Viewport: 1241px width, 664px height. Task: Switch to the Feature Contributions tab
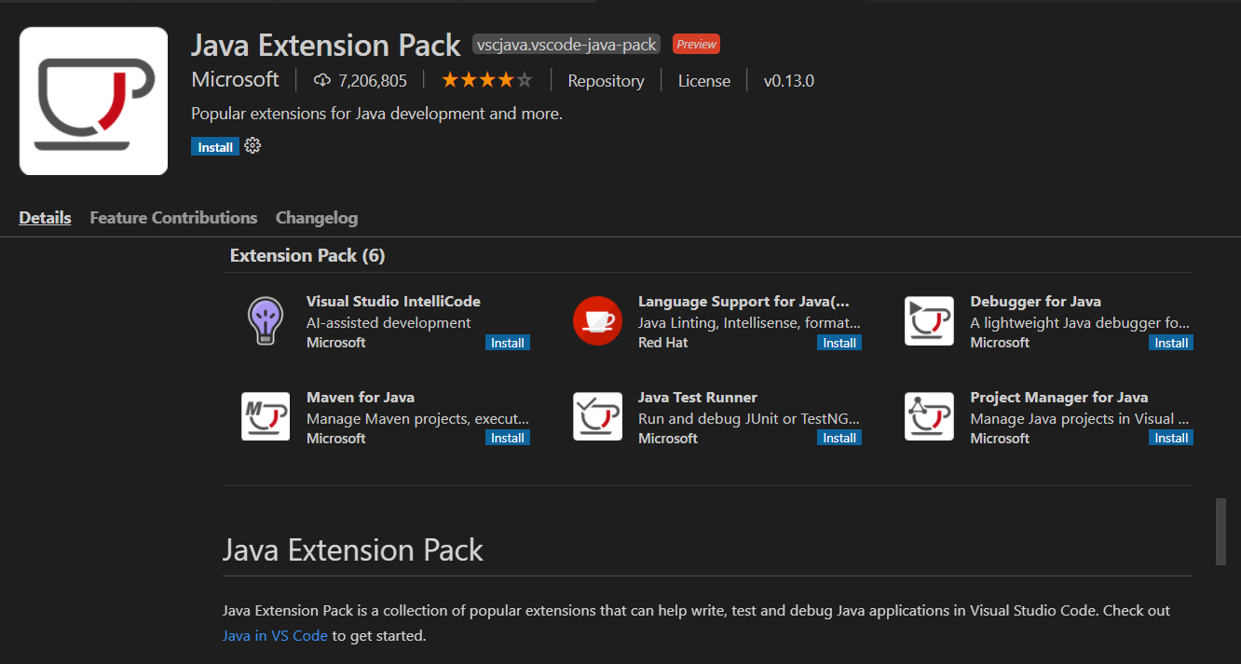[173, 218]
